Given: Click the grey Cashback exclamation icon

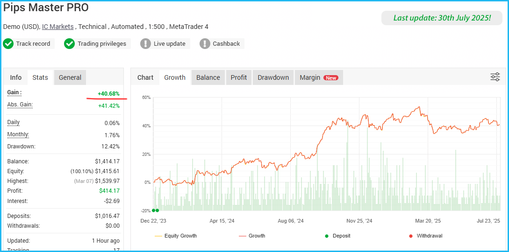Looking at the screenshot, I should (205, 44).
